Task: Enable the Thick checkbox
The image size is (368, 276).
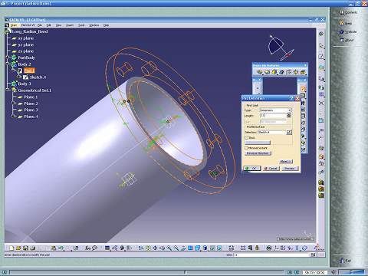Action: pyautogui.click(x=247, y=137)
